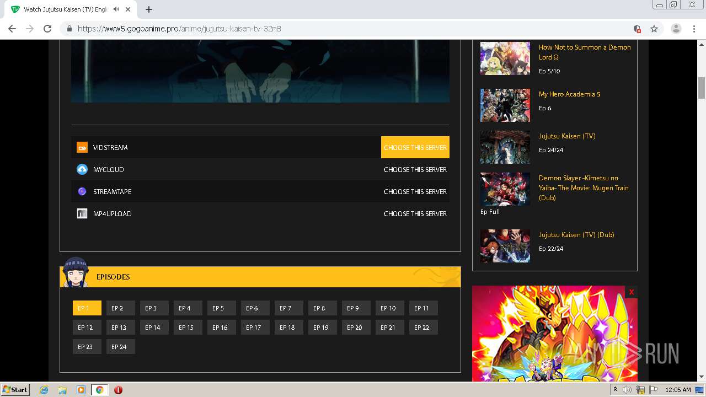The width and height of the screenshot is (706, 397).
Task: Open Jujutsu Kaisen (TV) (Dub) link
Action: (x=576, y=235)
